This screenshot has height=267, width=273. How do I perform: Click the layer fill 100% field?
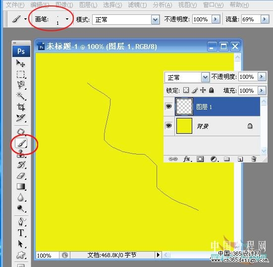click(x=248, y=91)
